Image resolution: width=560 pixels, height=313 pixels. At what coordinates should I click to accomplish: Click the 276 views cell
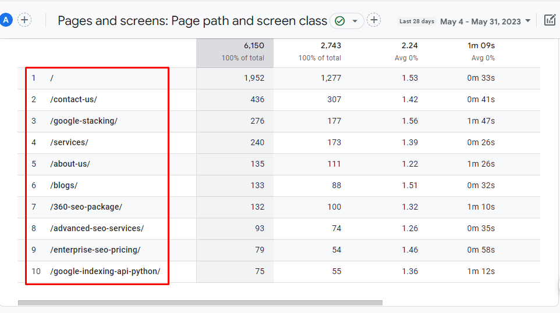tap(257, 121)
